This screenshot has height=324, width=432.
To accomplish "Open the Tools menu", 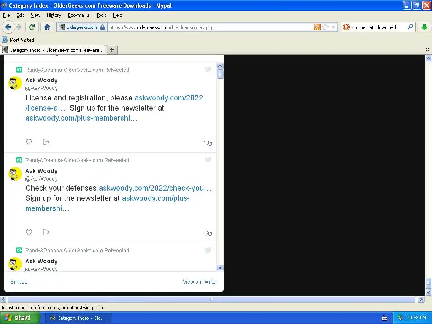I will (101, 15).
